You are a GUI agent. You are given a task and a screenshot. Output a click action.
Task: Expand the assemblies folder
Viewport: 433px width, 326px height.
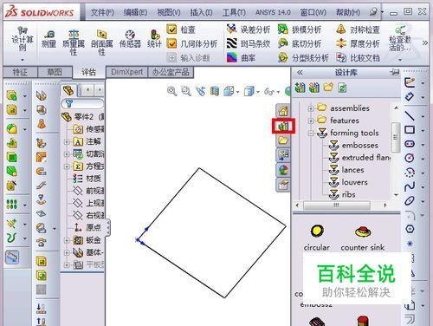(311, 108)
